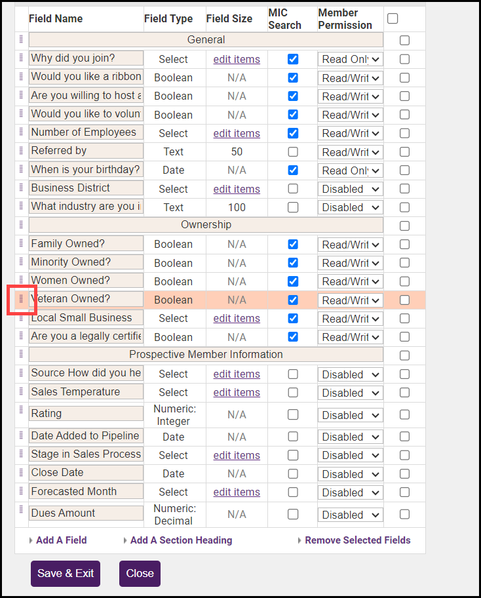Select drag handle for Close Date row

pos(21,472)
